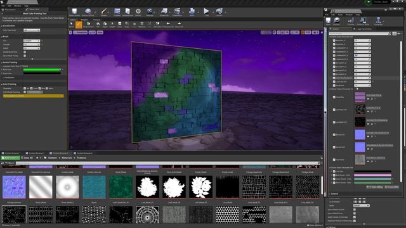The width and height of the screenshot is (406, 228).
Task: Open Asset menu in material instance window
Action: [340, 15]
